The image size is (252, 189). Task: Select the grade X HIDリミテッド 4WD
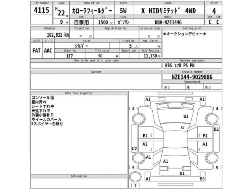pos(169,11)
